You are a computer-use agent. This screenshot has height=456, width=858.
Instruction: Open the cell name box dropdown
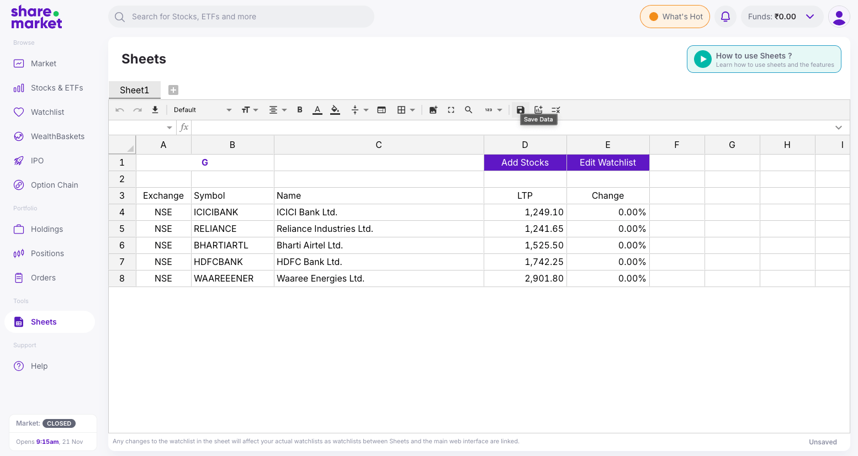coord(170,128)
